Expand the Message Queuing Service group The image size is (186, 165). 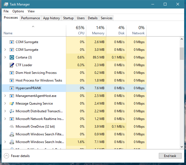[5, 104]
